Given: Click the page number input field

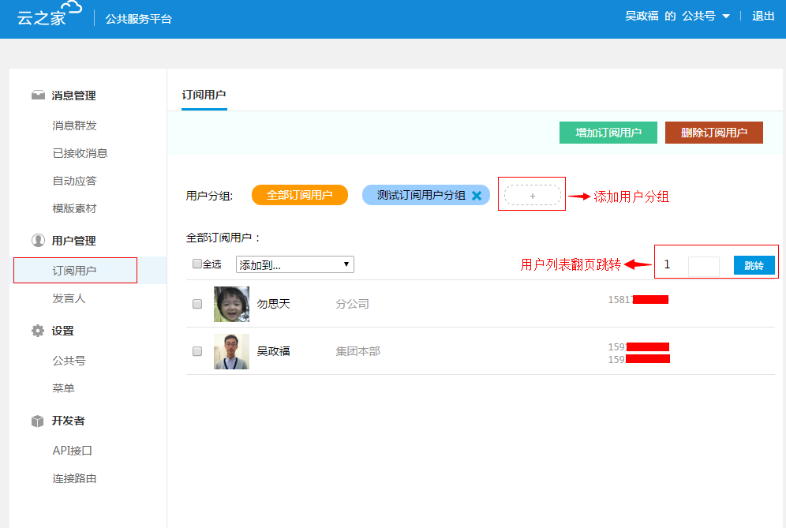Looking at the screenshot, I should point(703,266).
